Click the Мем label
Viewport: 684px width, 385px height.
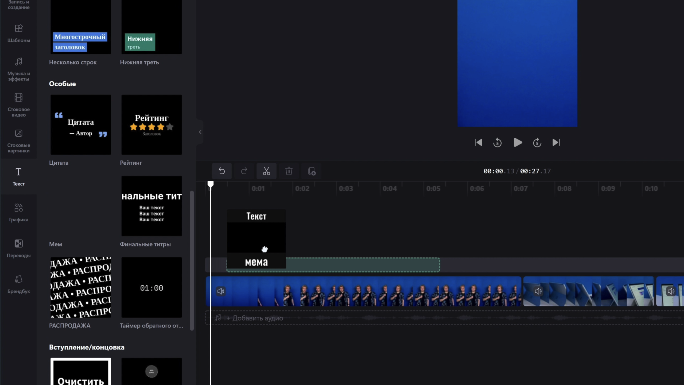(56, 244)
